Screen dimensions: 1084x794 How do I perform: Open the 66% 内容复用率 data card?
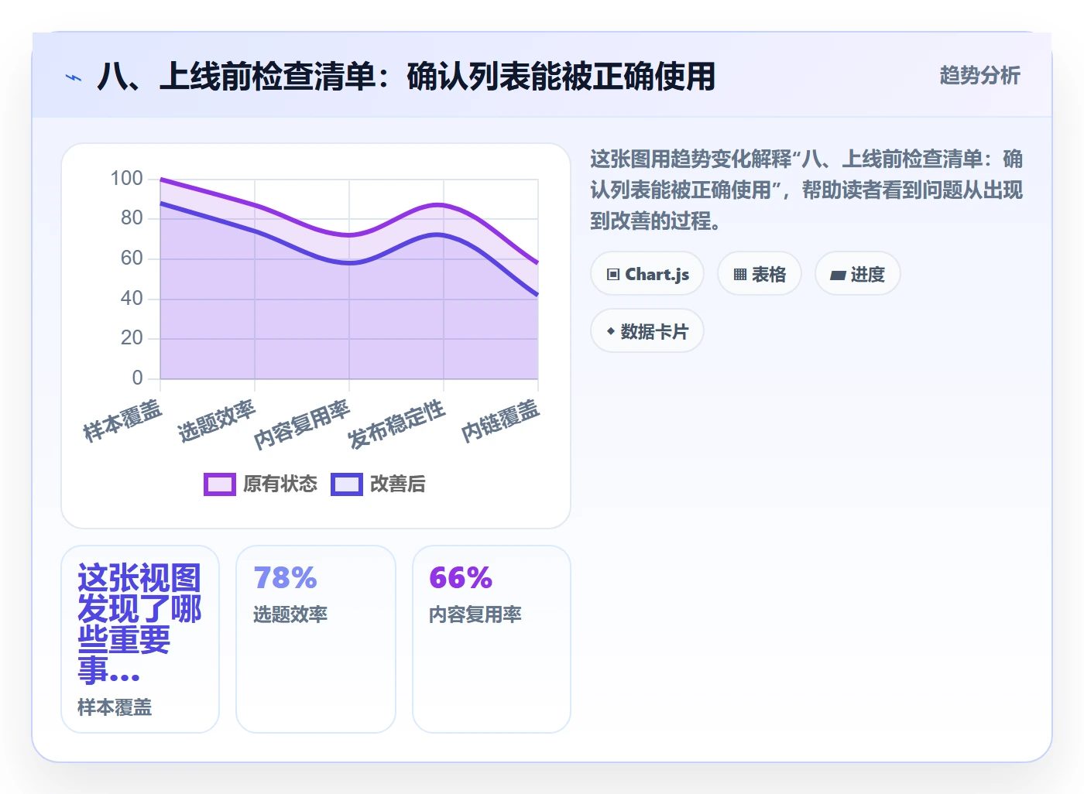coord(492,639)
